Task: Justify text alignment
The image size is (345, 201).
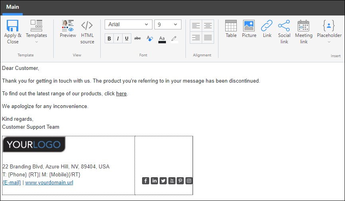Action: click(x=208, y=38)
